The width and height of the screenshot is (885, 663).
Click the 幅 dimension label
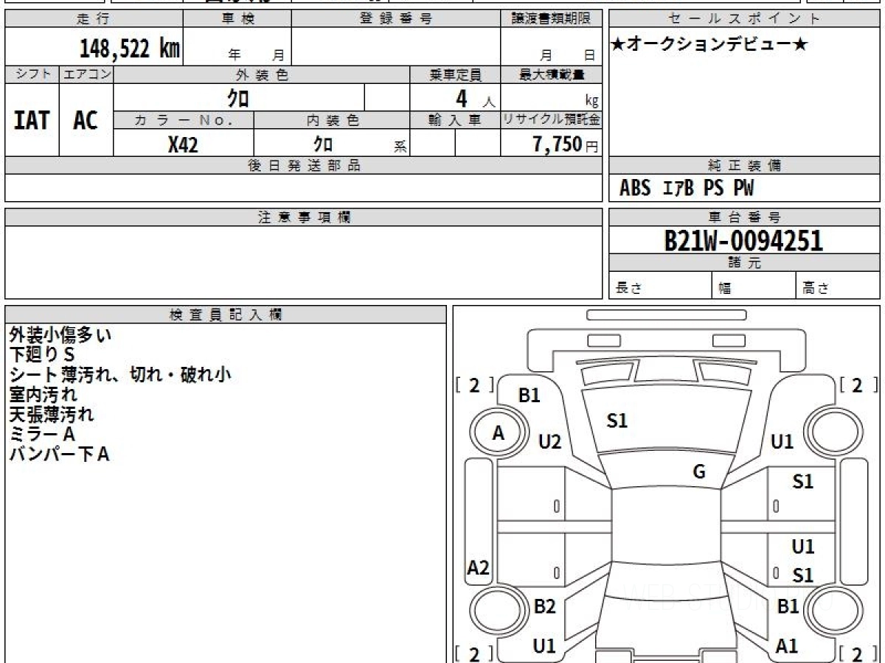click(x=725, y=289)
